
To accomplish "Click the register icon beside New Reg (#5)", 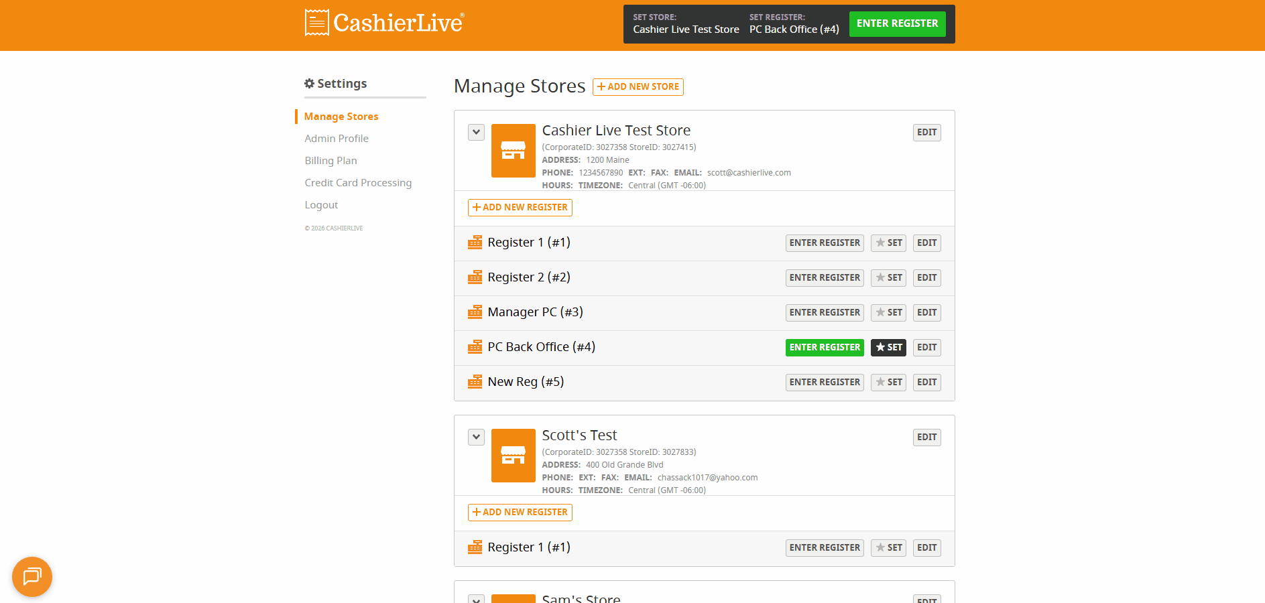I will pyautogui.click(x=475, y=382).
